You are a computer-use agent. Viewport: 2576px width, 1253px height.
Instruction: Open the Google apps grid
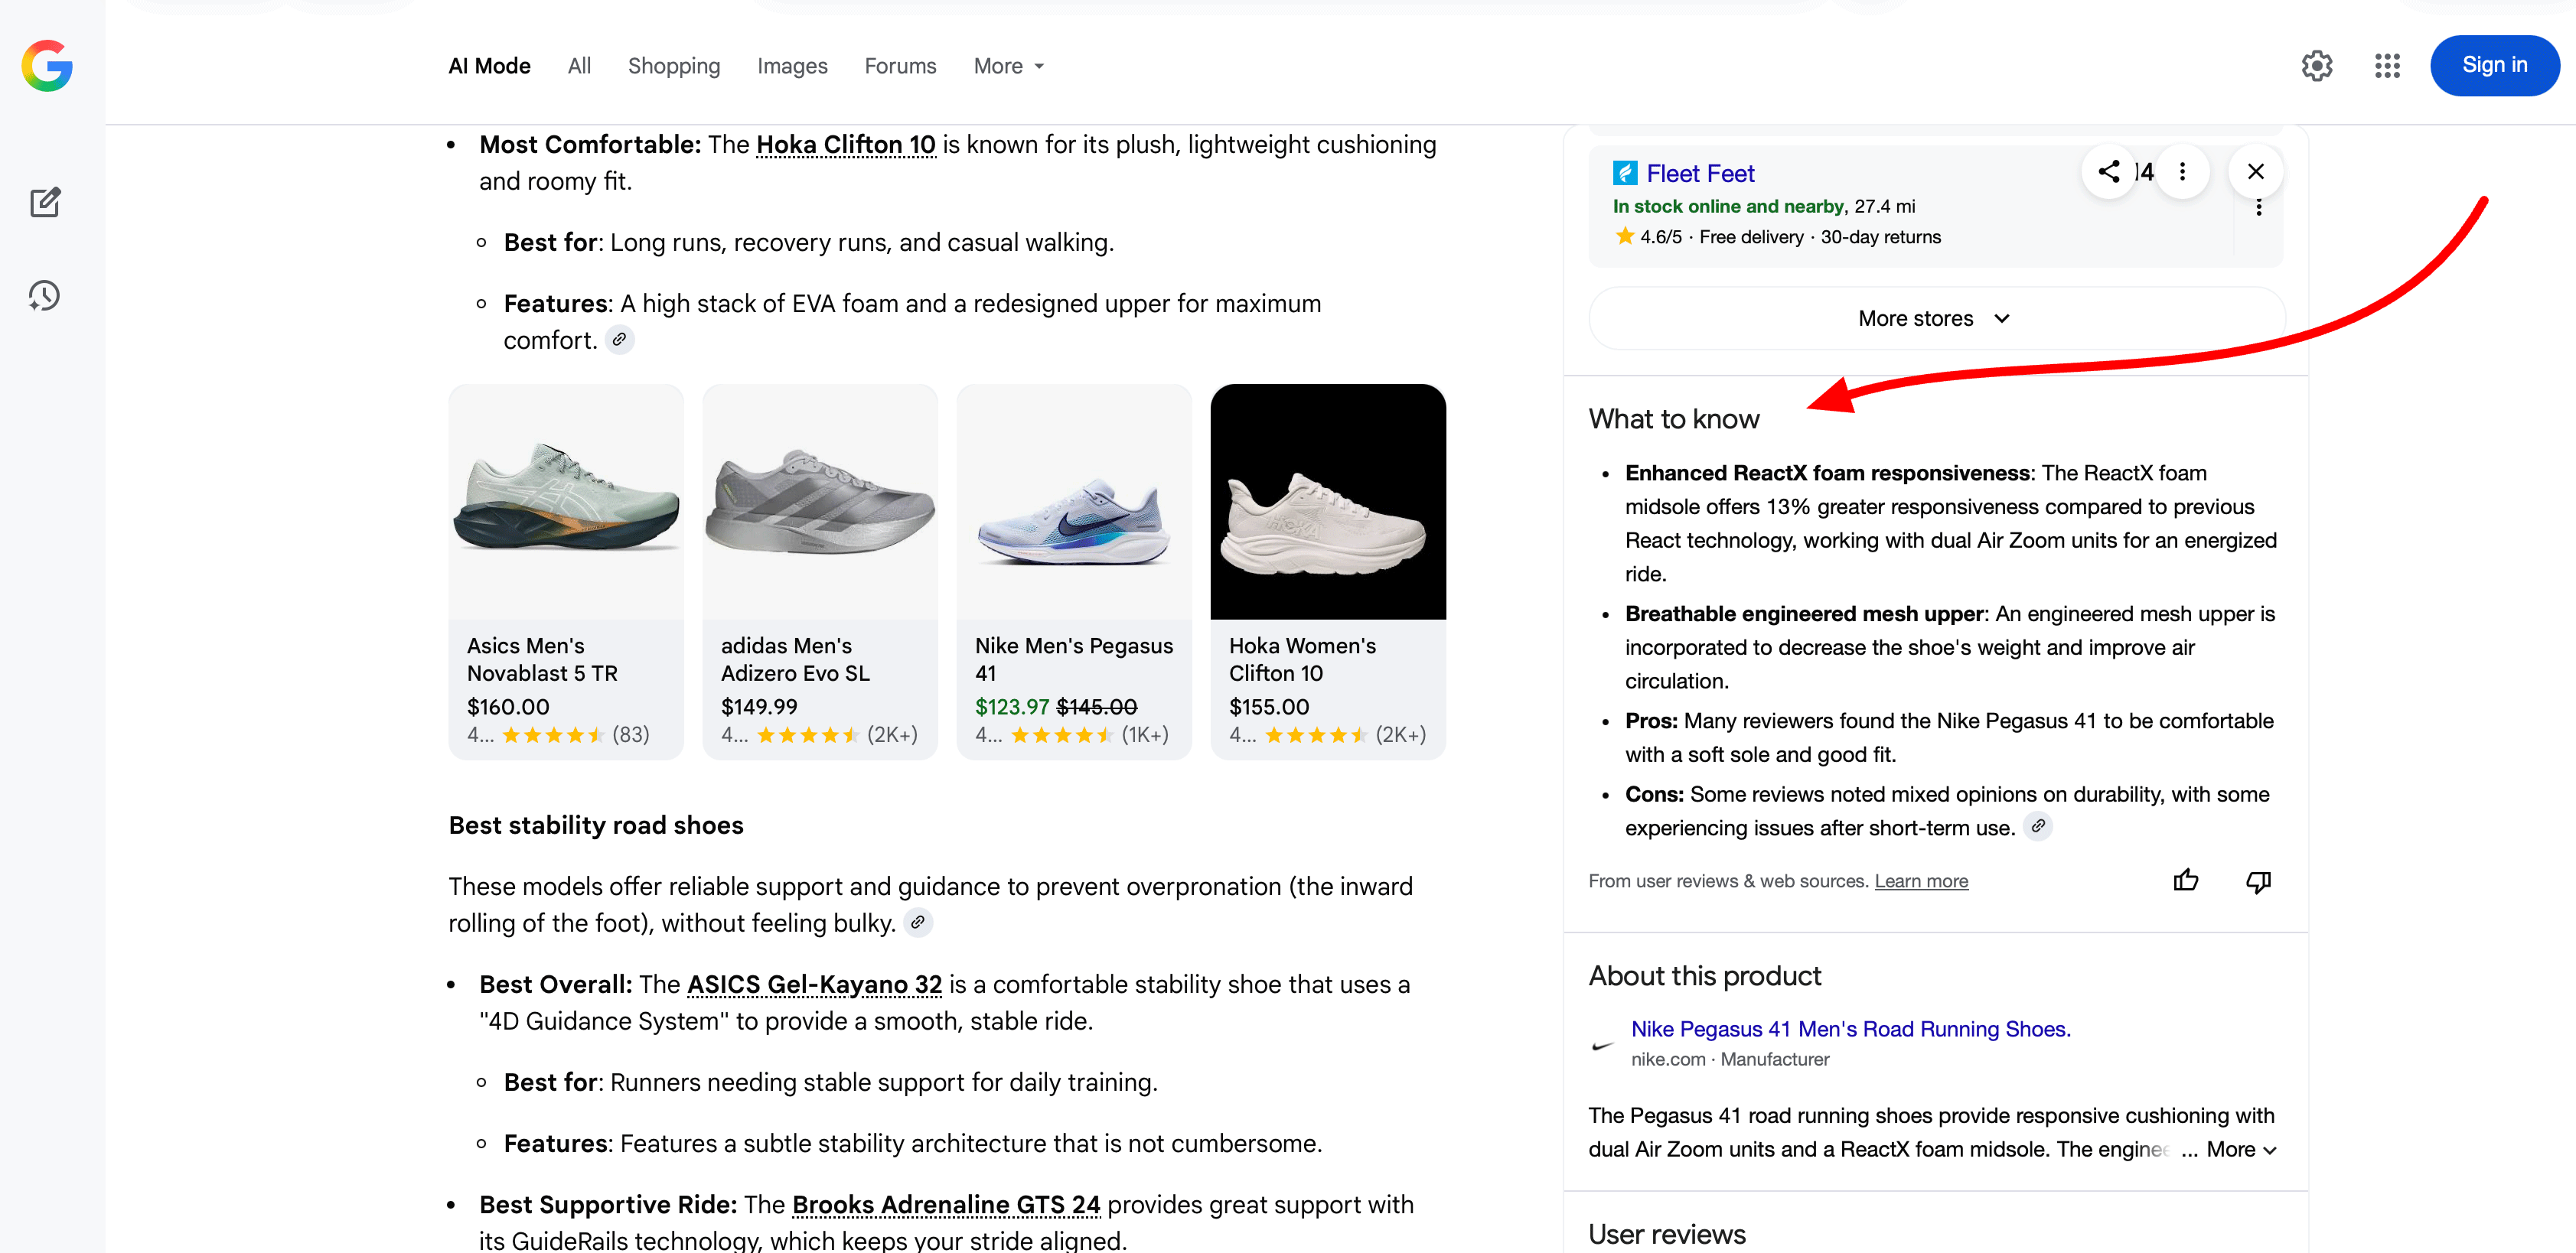(2387, 66)
